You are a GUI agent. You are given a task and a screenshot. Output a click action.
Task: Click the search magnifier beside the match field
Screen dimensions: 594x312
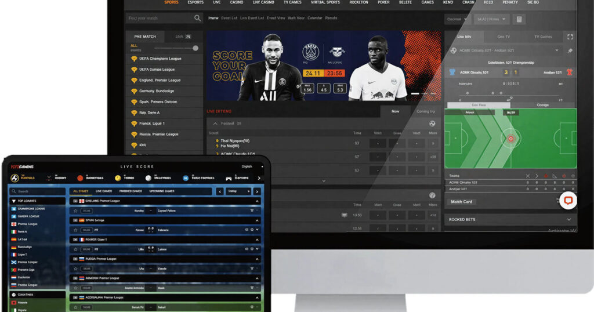[x=198, y=19]
